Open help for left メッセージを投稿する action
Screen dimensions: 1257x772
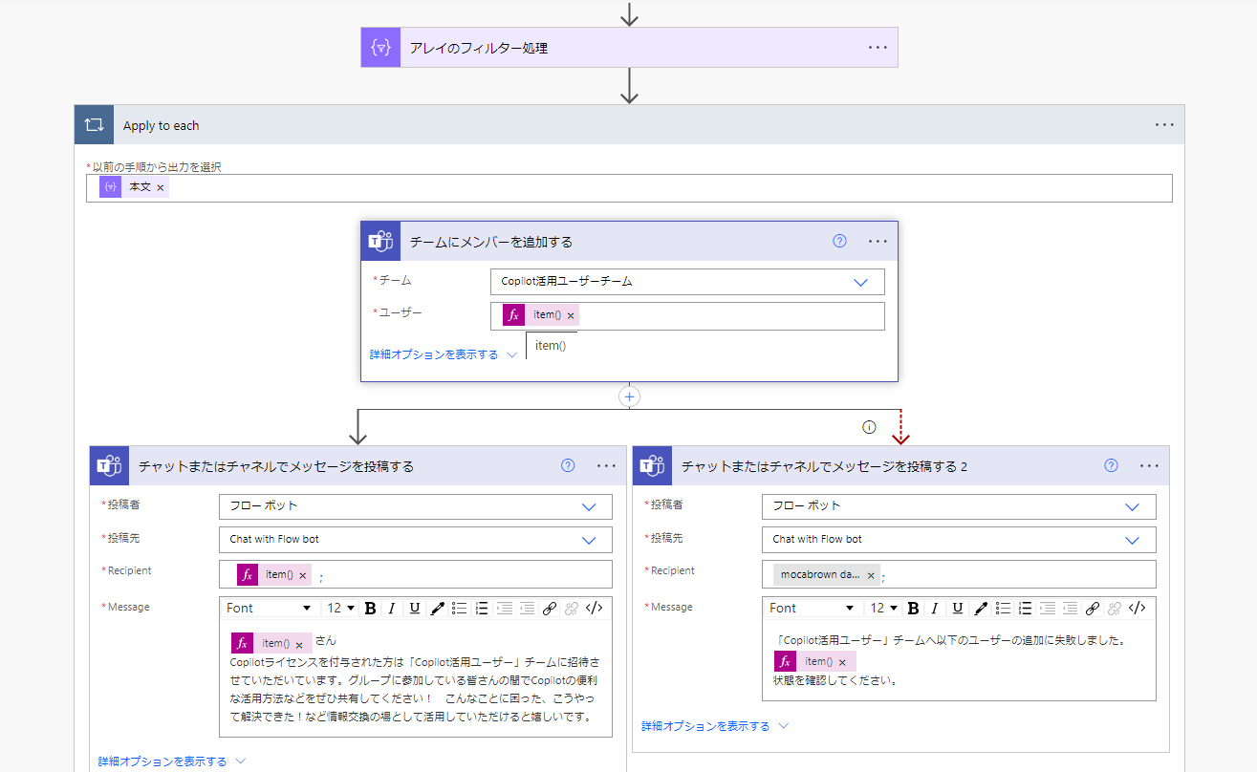coord(568,465)
